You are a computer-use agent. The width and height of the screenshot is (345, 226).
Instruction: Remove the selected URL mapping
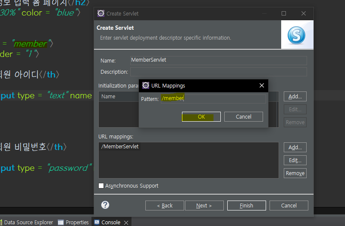coord(295,173)
